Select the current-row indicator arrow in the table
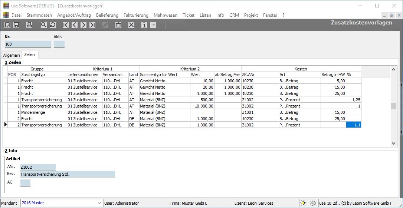Viewport: 403px width, 208px height. pyautogui.click(x=5, y=125)
